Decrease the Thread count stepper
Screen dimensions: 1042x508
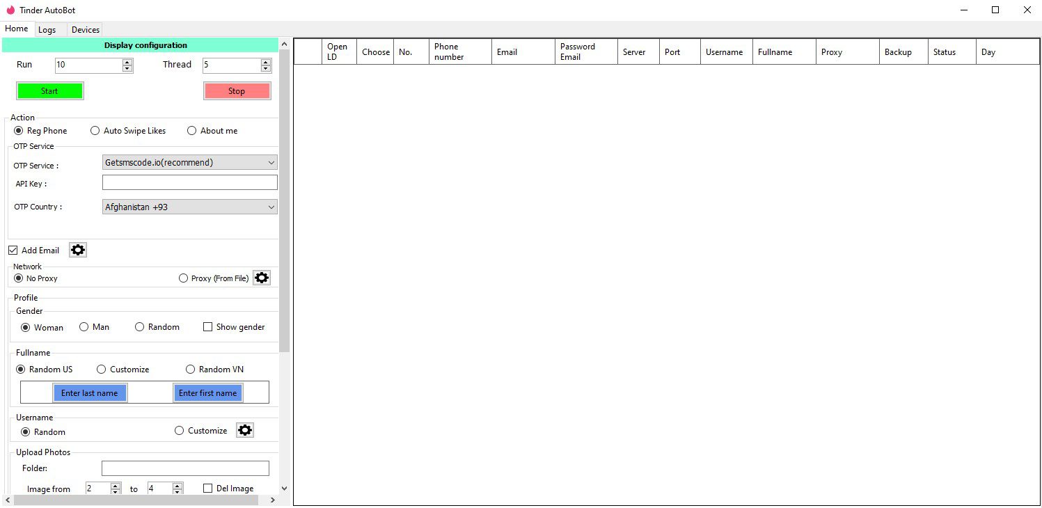(x=266, y=69)
